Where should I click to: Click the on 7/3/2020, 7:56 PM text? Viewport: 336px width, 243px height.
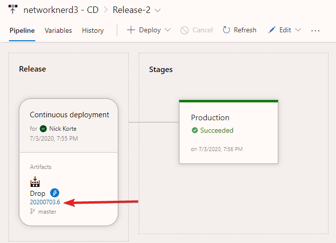coord(217,149)
